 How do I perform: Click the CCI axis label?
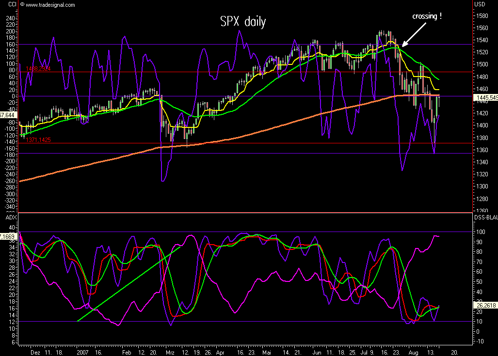(x=12, y=4)
